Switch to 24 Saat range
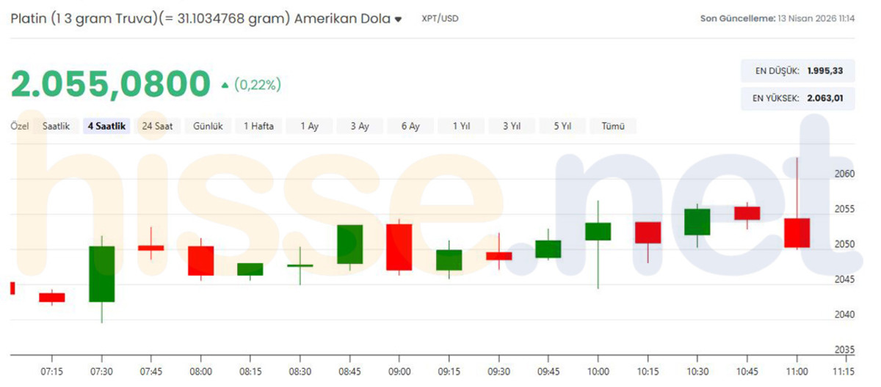 (x=157, y=126)
